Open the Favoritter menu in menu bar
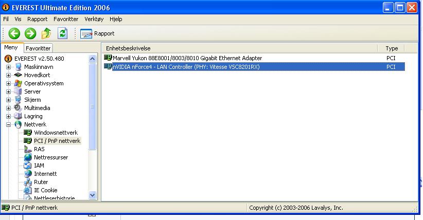 (x=66, y=19)
